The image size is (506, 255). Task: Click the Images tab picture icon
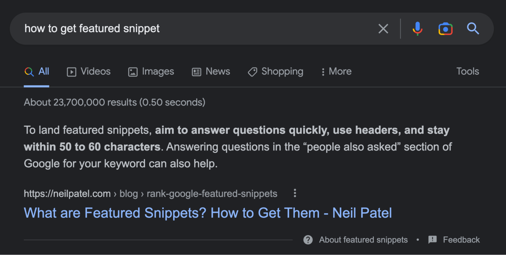click(133, 72)
